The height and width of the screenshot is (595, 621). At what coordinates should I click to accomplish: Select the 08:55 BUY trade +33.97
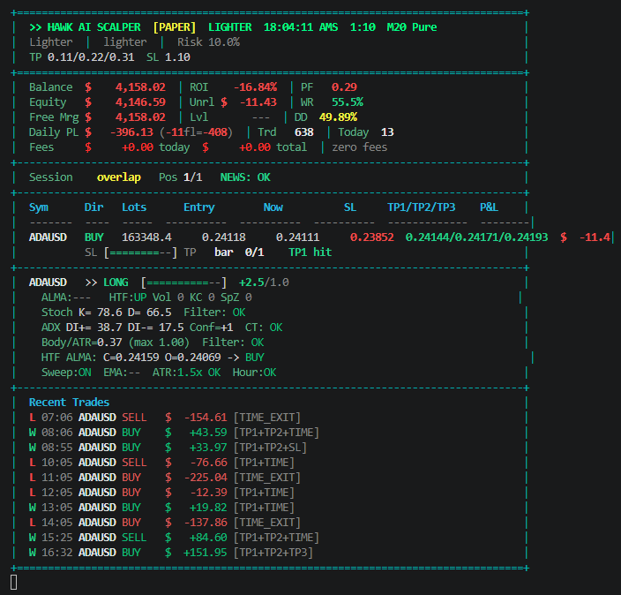click(168, 448)
